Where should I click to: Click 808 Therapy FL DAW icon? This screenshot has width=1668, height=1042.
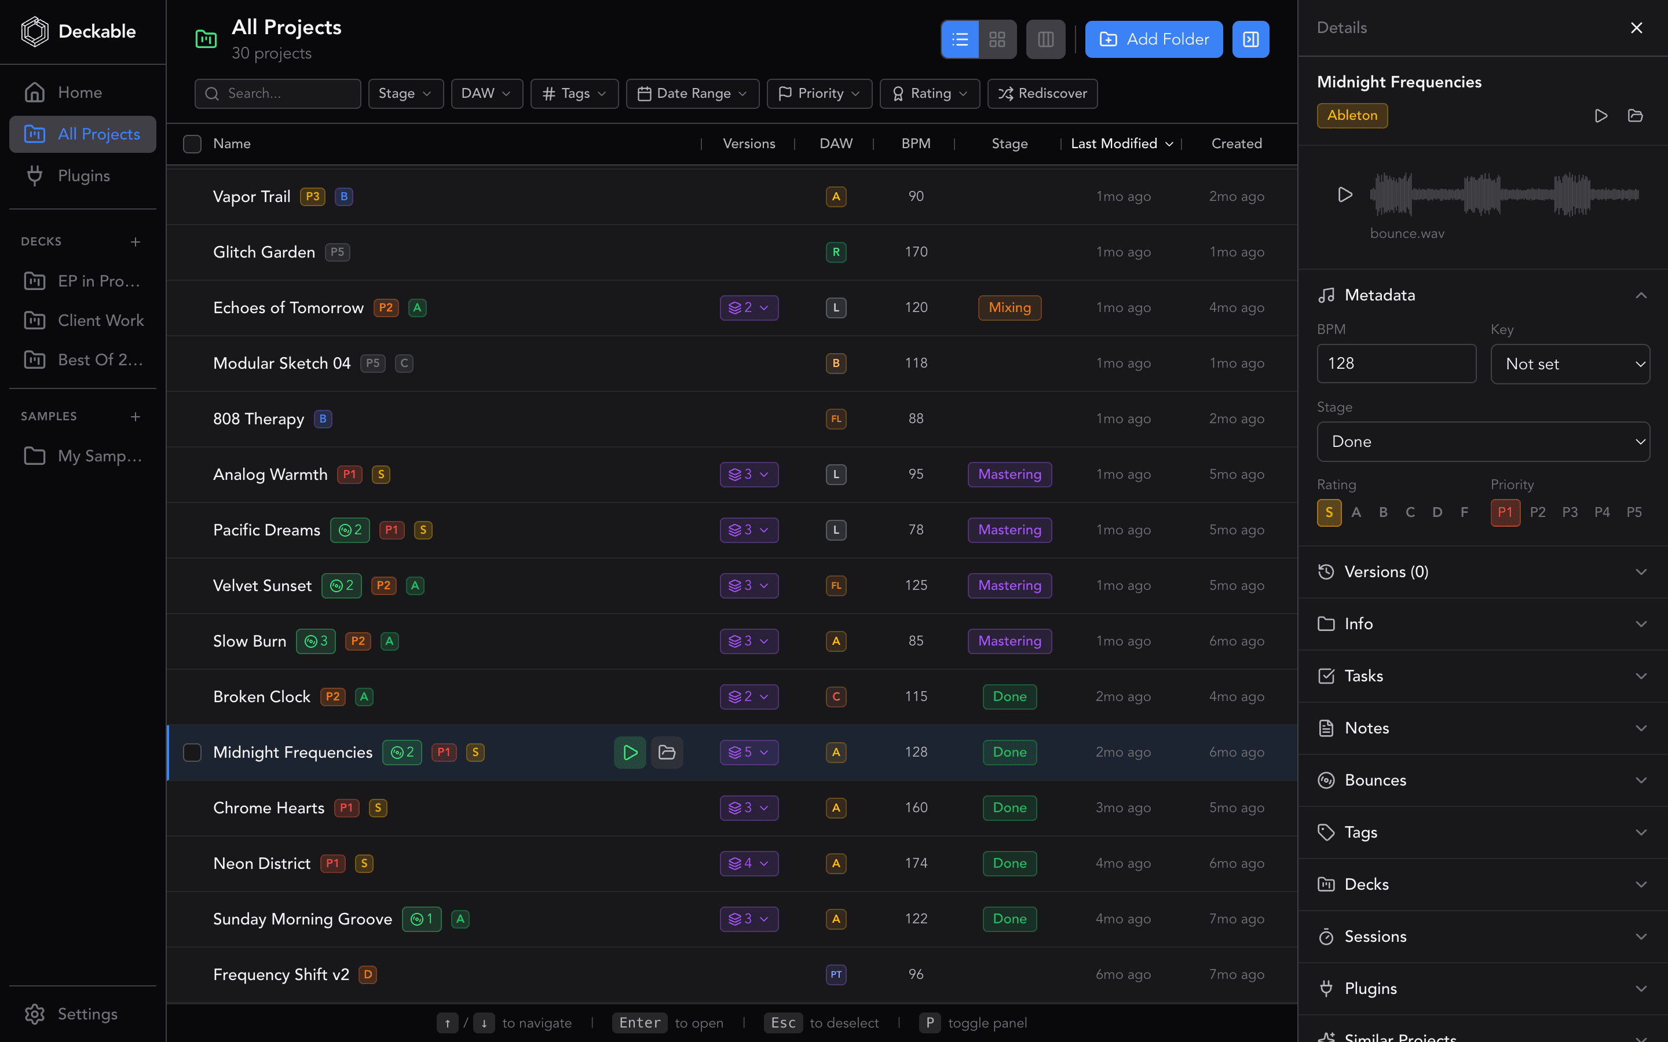[836, 419]
